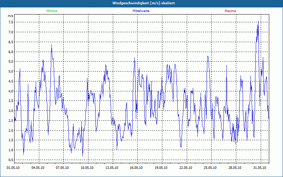Click the 10.05.10 date label

coord(87,168)
